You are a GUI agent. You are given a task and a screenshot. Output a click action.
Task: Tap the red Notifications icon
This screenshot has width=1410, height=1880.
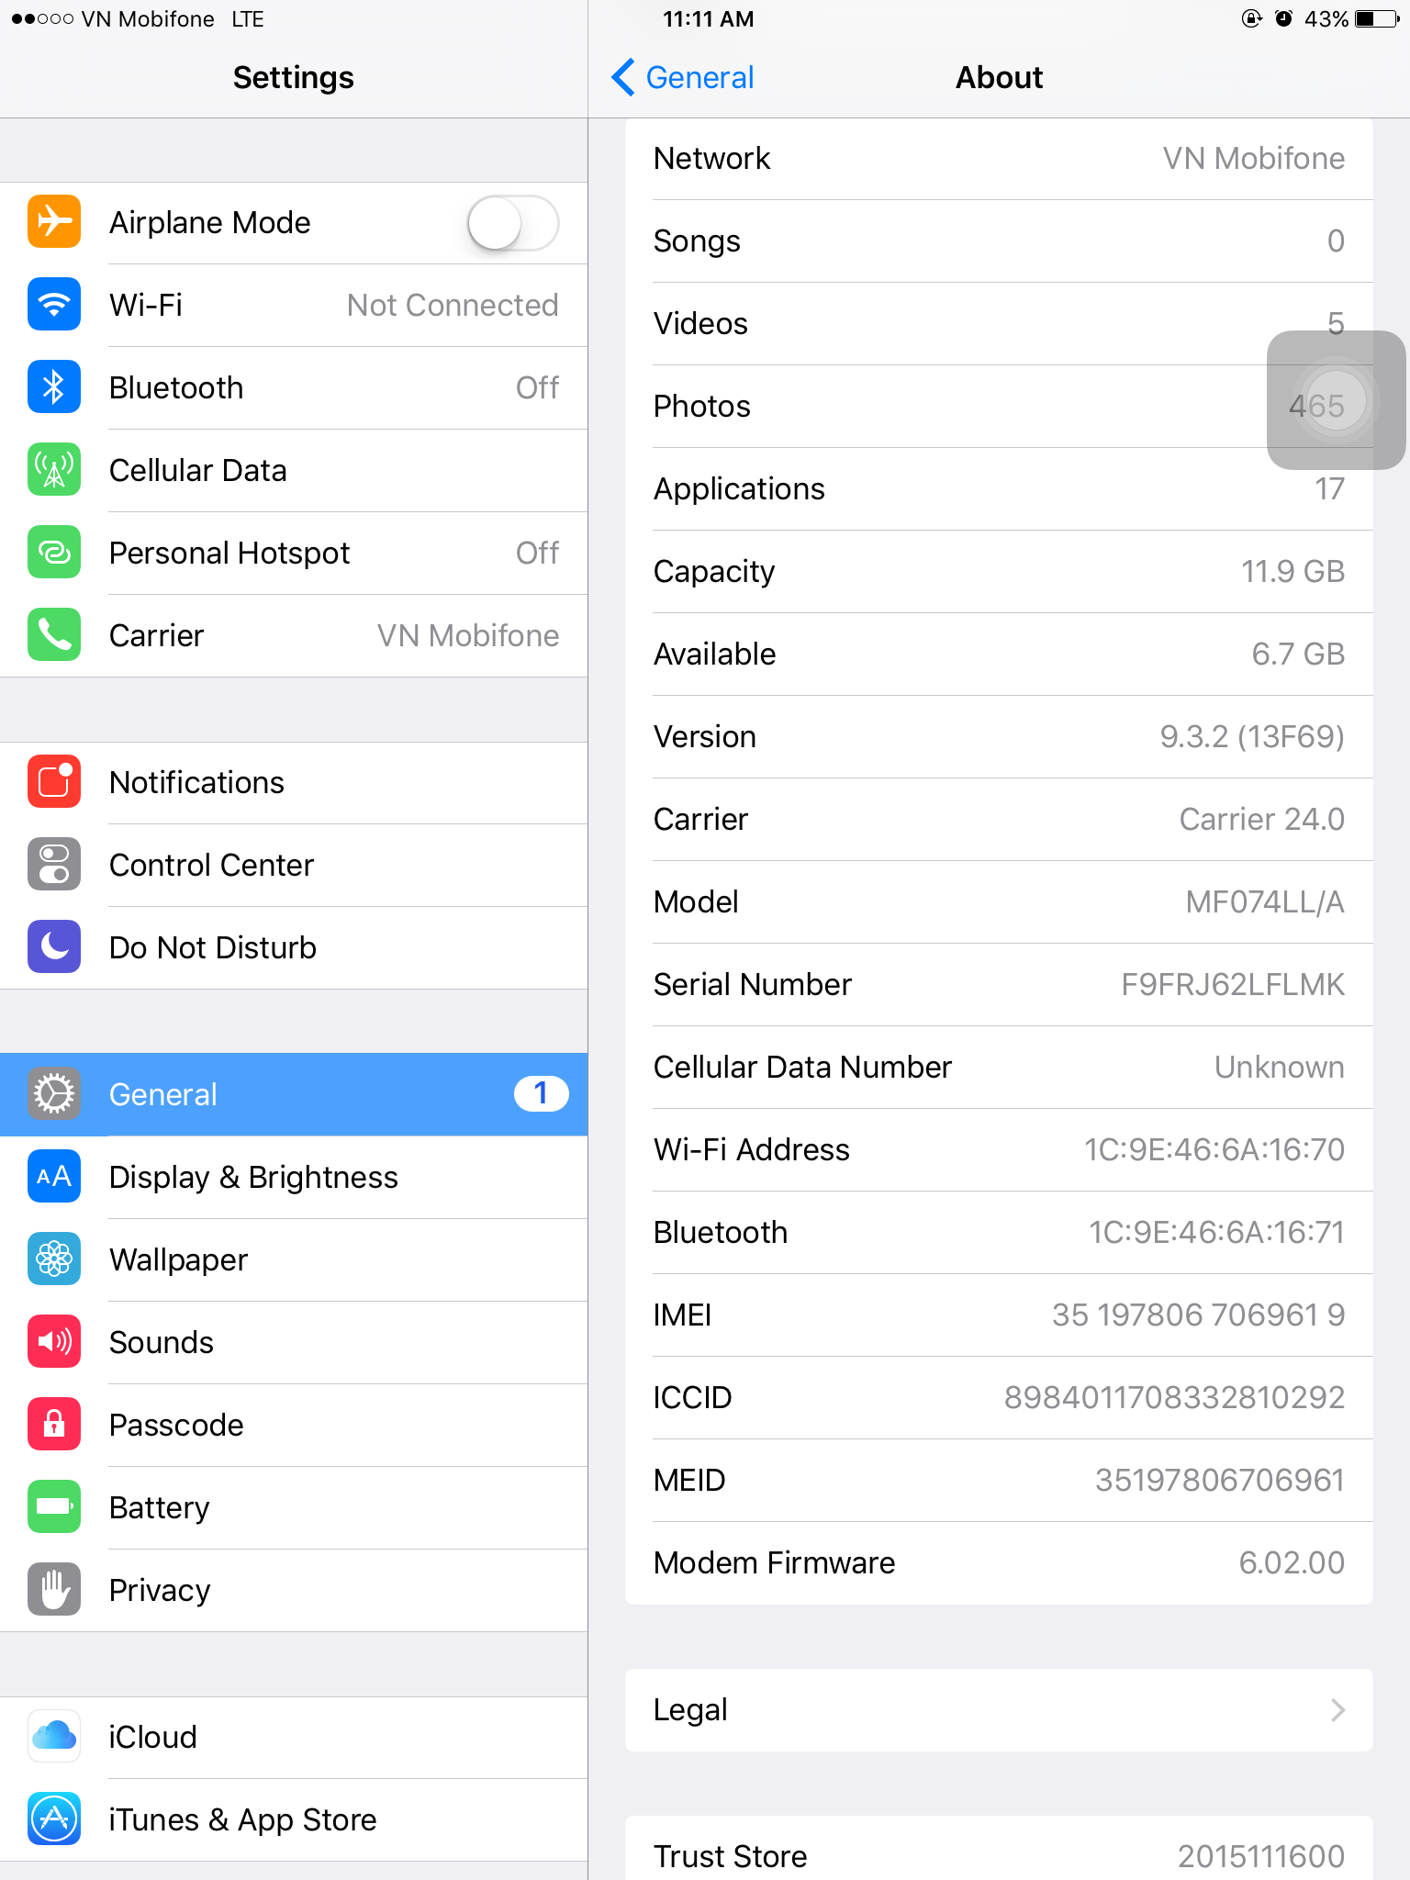[54, 782]
